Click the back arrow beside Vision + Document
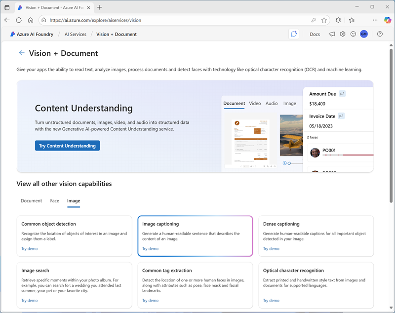Image resolution: width=395 pixels, height=313 pixels. (x=22, y=53)
